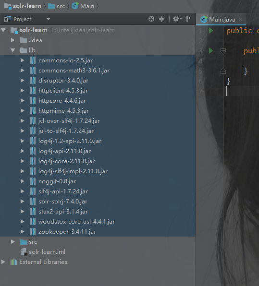259x286 pixels.
Task: Expand zookeeper-3.4.11.jar arrow
Action: 22,232
